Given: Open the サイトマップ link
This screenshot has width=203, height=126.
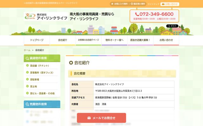Looking at the screenshot, I should (153, 4).
